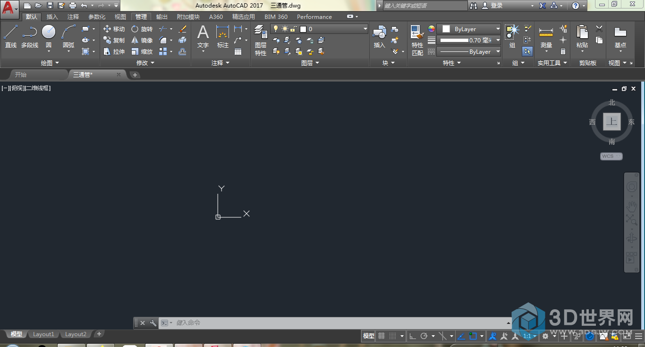Click the Offset tool icon in 修改 panel

point(183,52)
